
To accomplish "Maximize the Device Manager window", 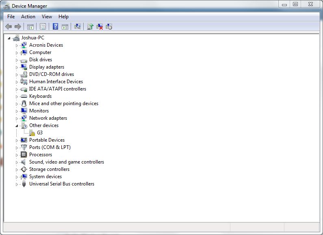I will pos(295,4).
